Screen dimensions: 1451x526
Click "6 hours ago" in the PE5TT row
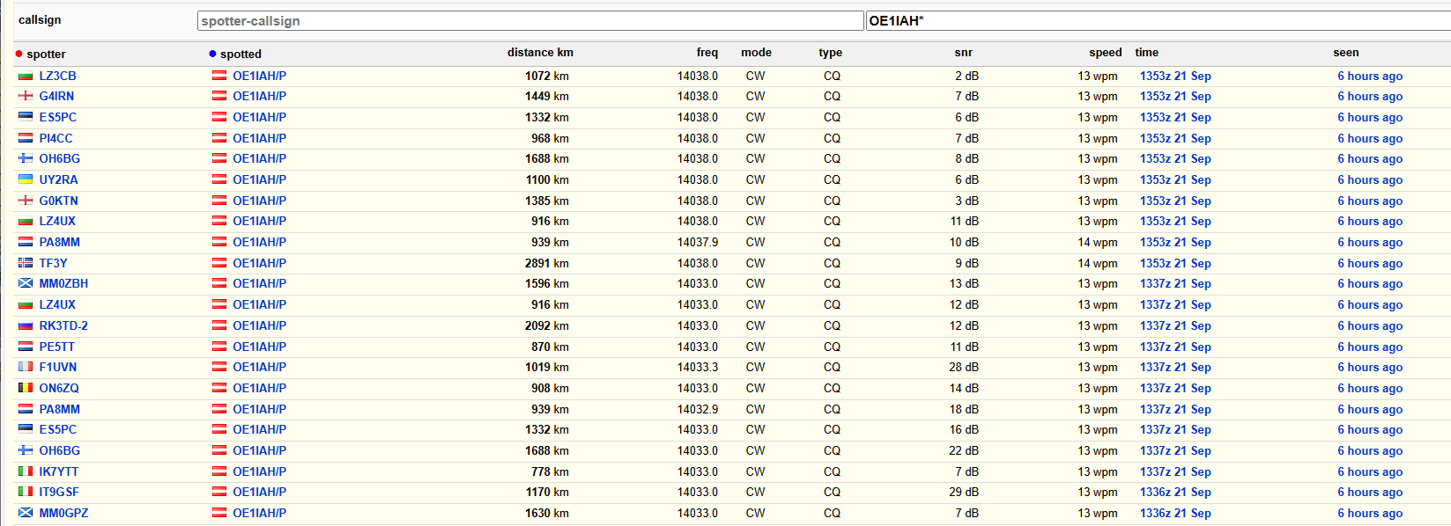pos(1370,347)
